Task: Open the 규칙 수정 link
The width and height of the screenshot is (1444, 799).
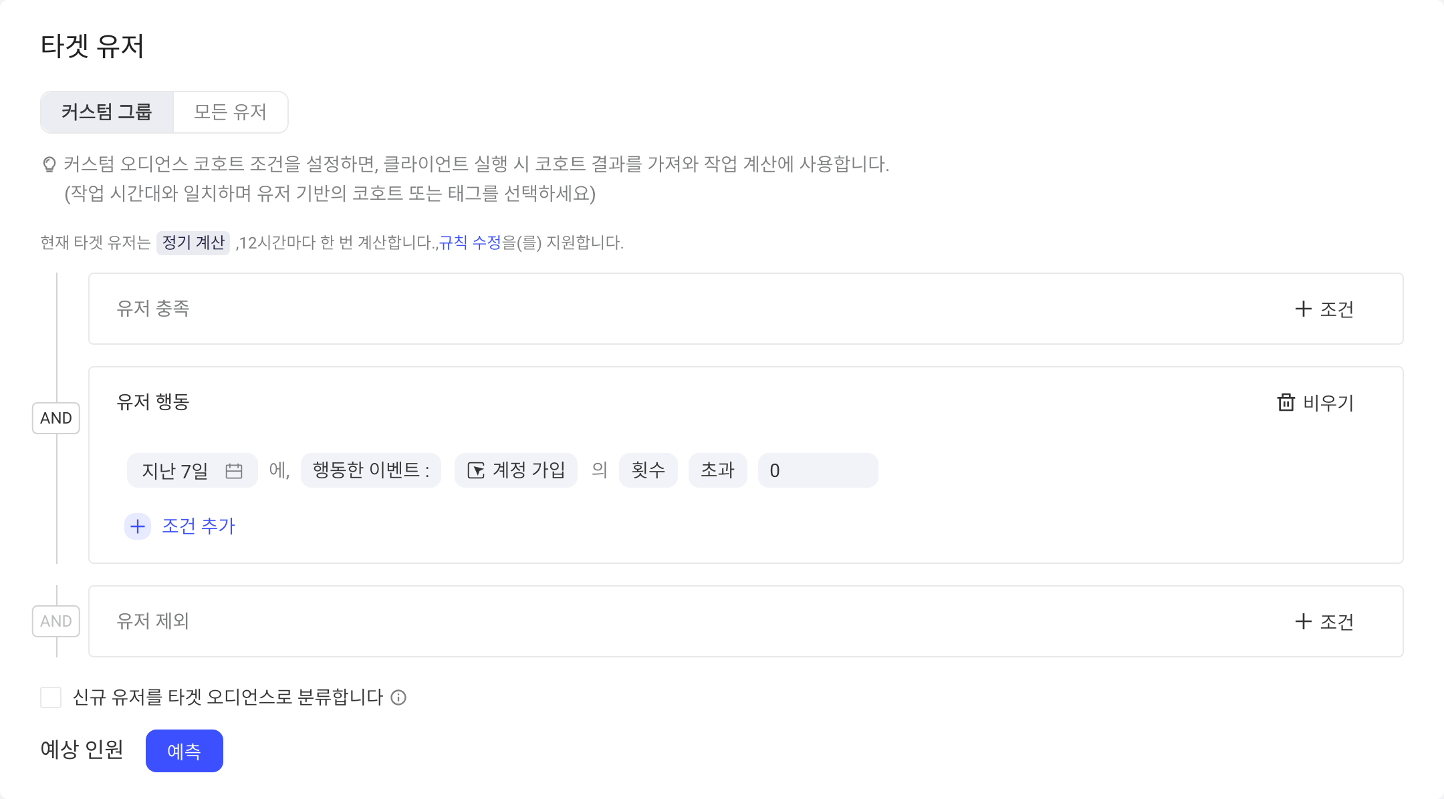Action: tap(470, 243)
